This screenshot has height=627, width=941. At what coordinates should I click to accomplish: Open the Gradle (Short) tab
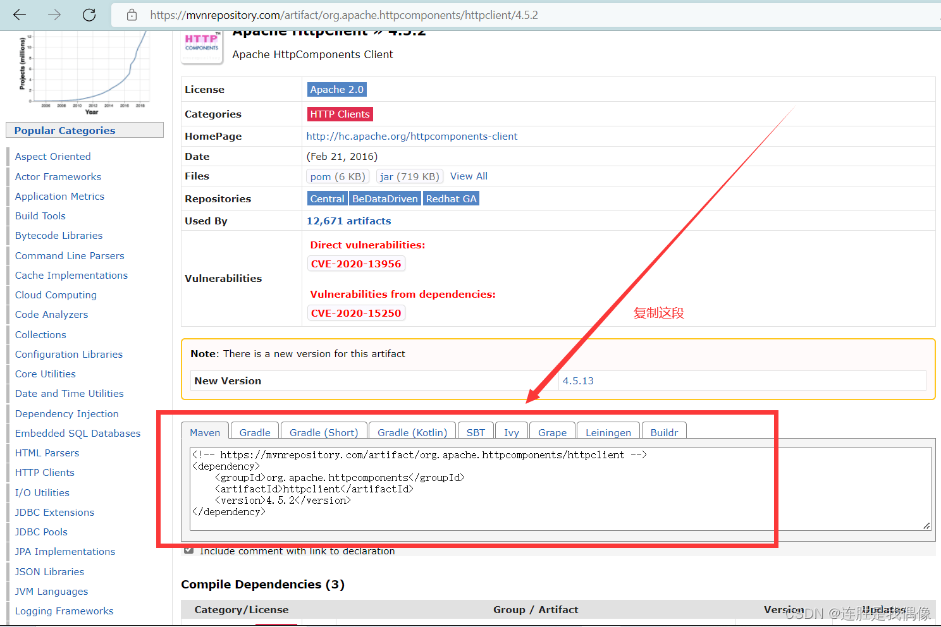pos(324,432)
